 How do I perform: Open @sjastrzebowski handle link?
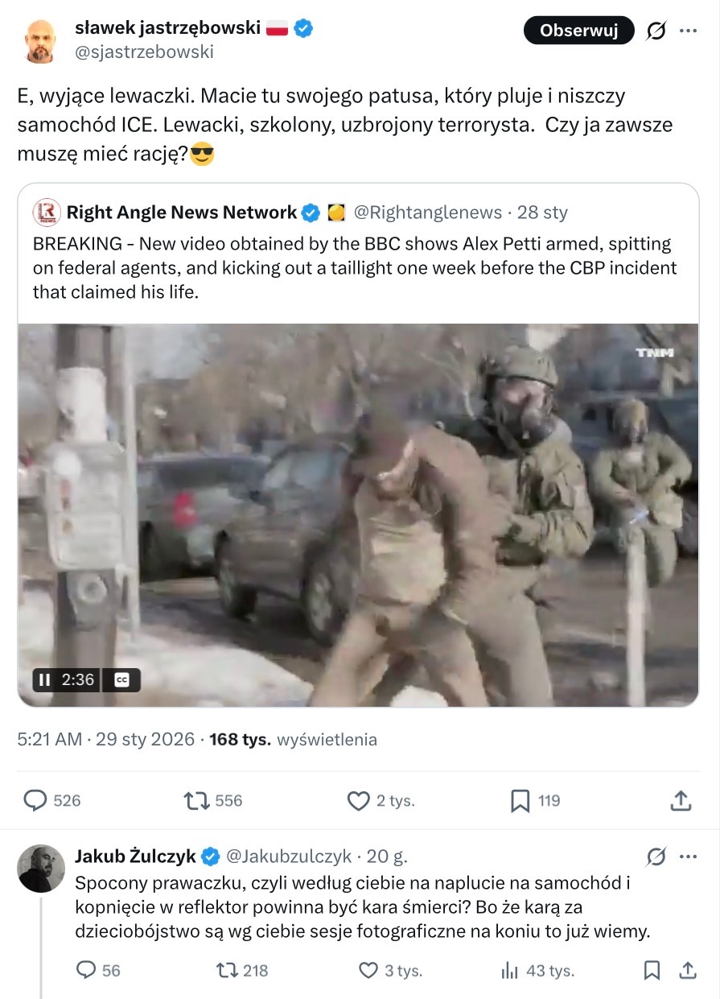point(144,52)
